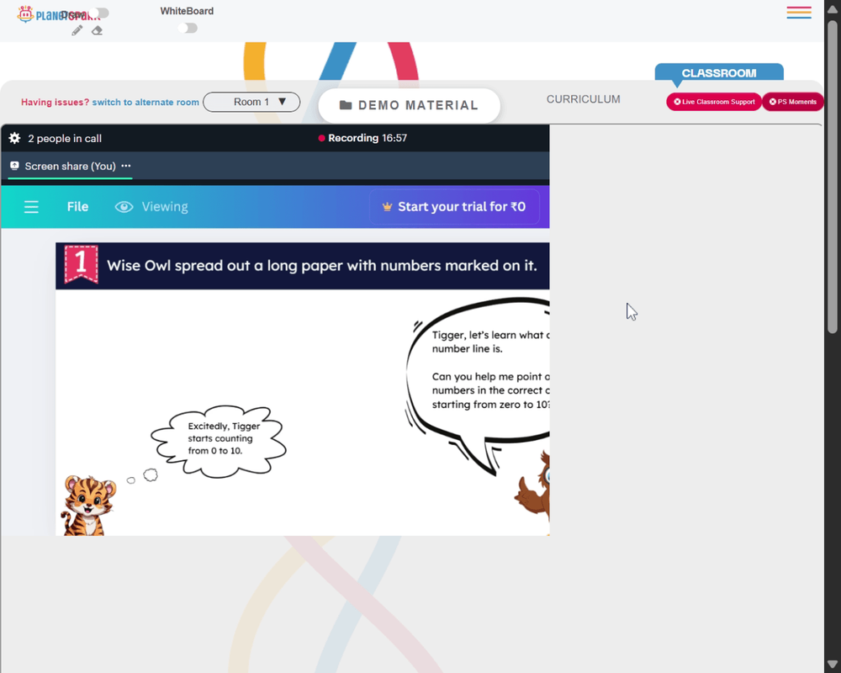841x673 pixels.
Task: Open the File menu
Action: coord(77,207)
